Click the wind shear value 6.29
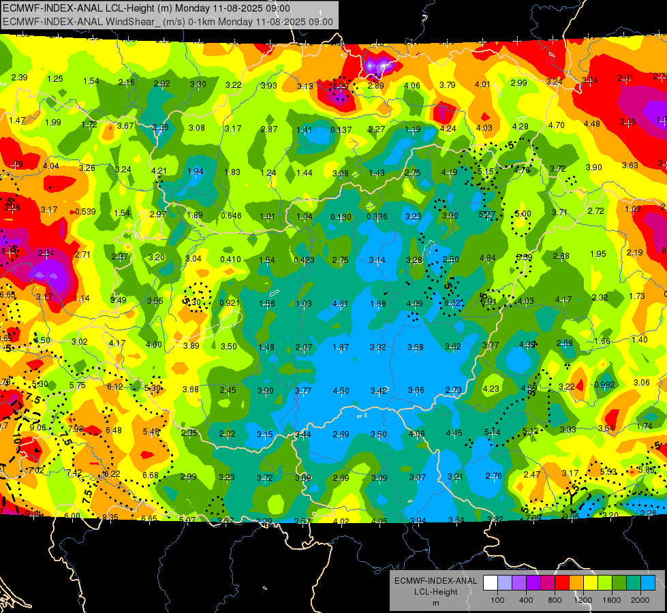This screenshot has width=667, height=613. point(340,87)
